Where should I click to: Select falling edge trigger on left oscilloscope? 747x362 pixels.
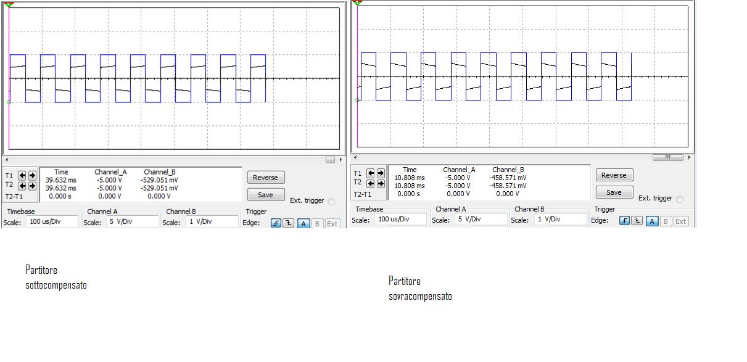[288, 223]
